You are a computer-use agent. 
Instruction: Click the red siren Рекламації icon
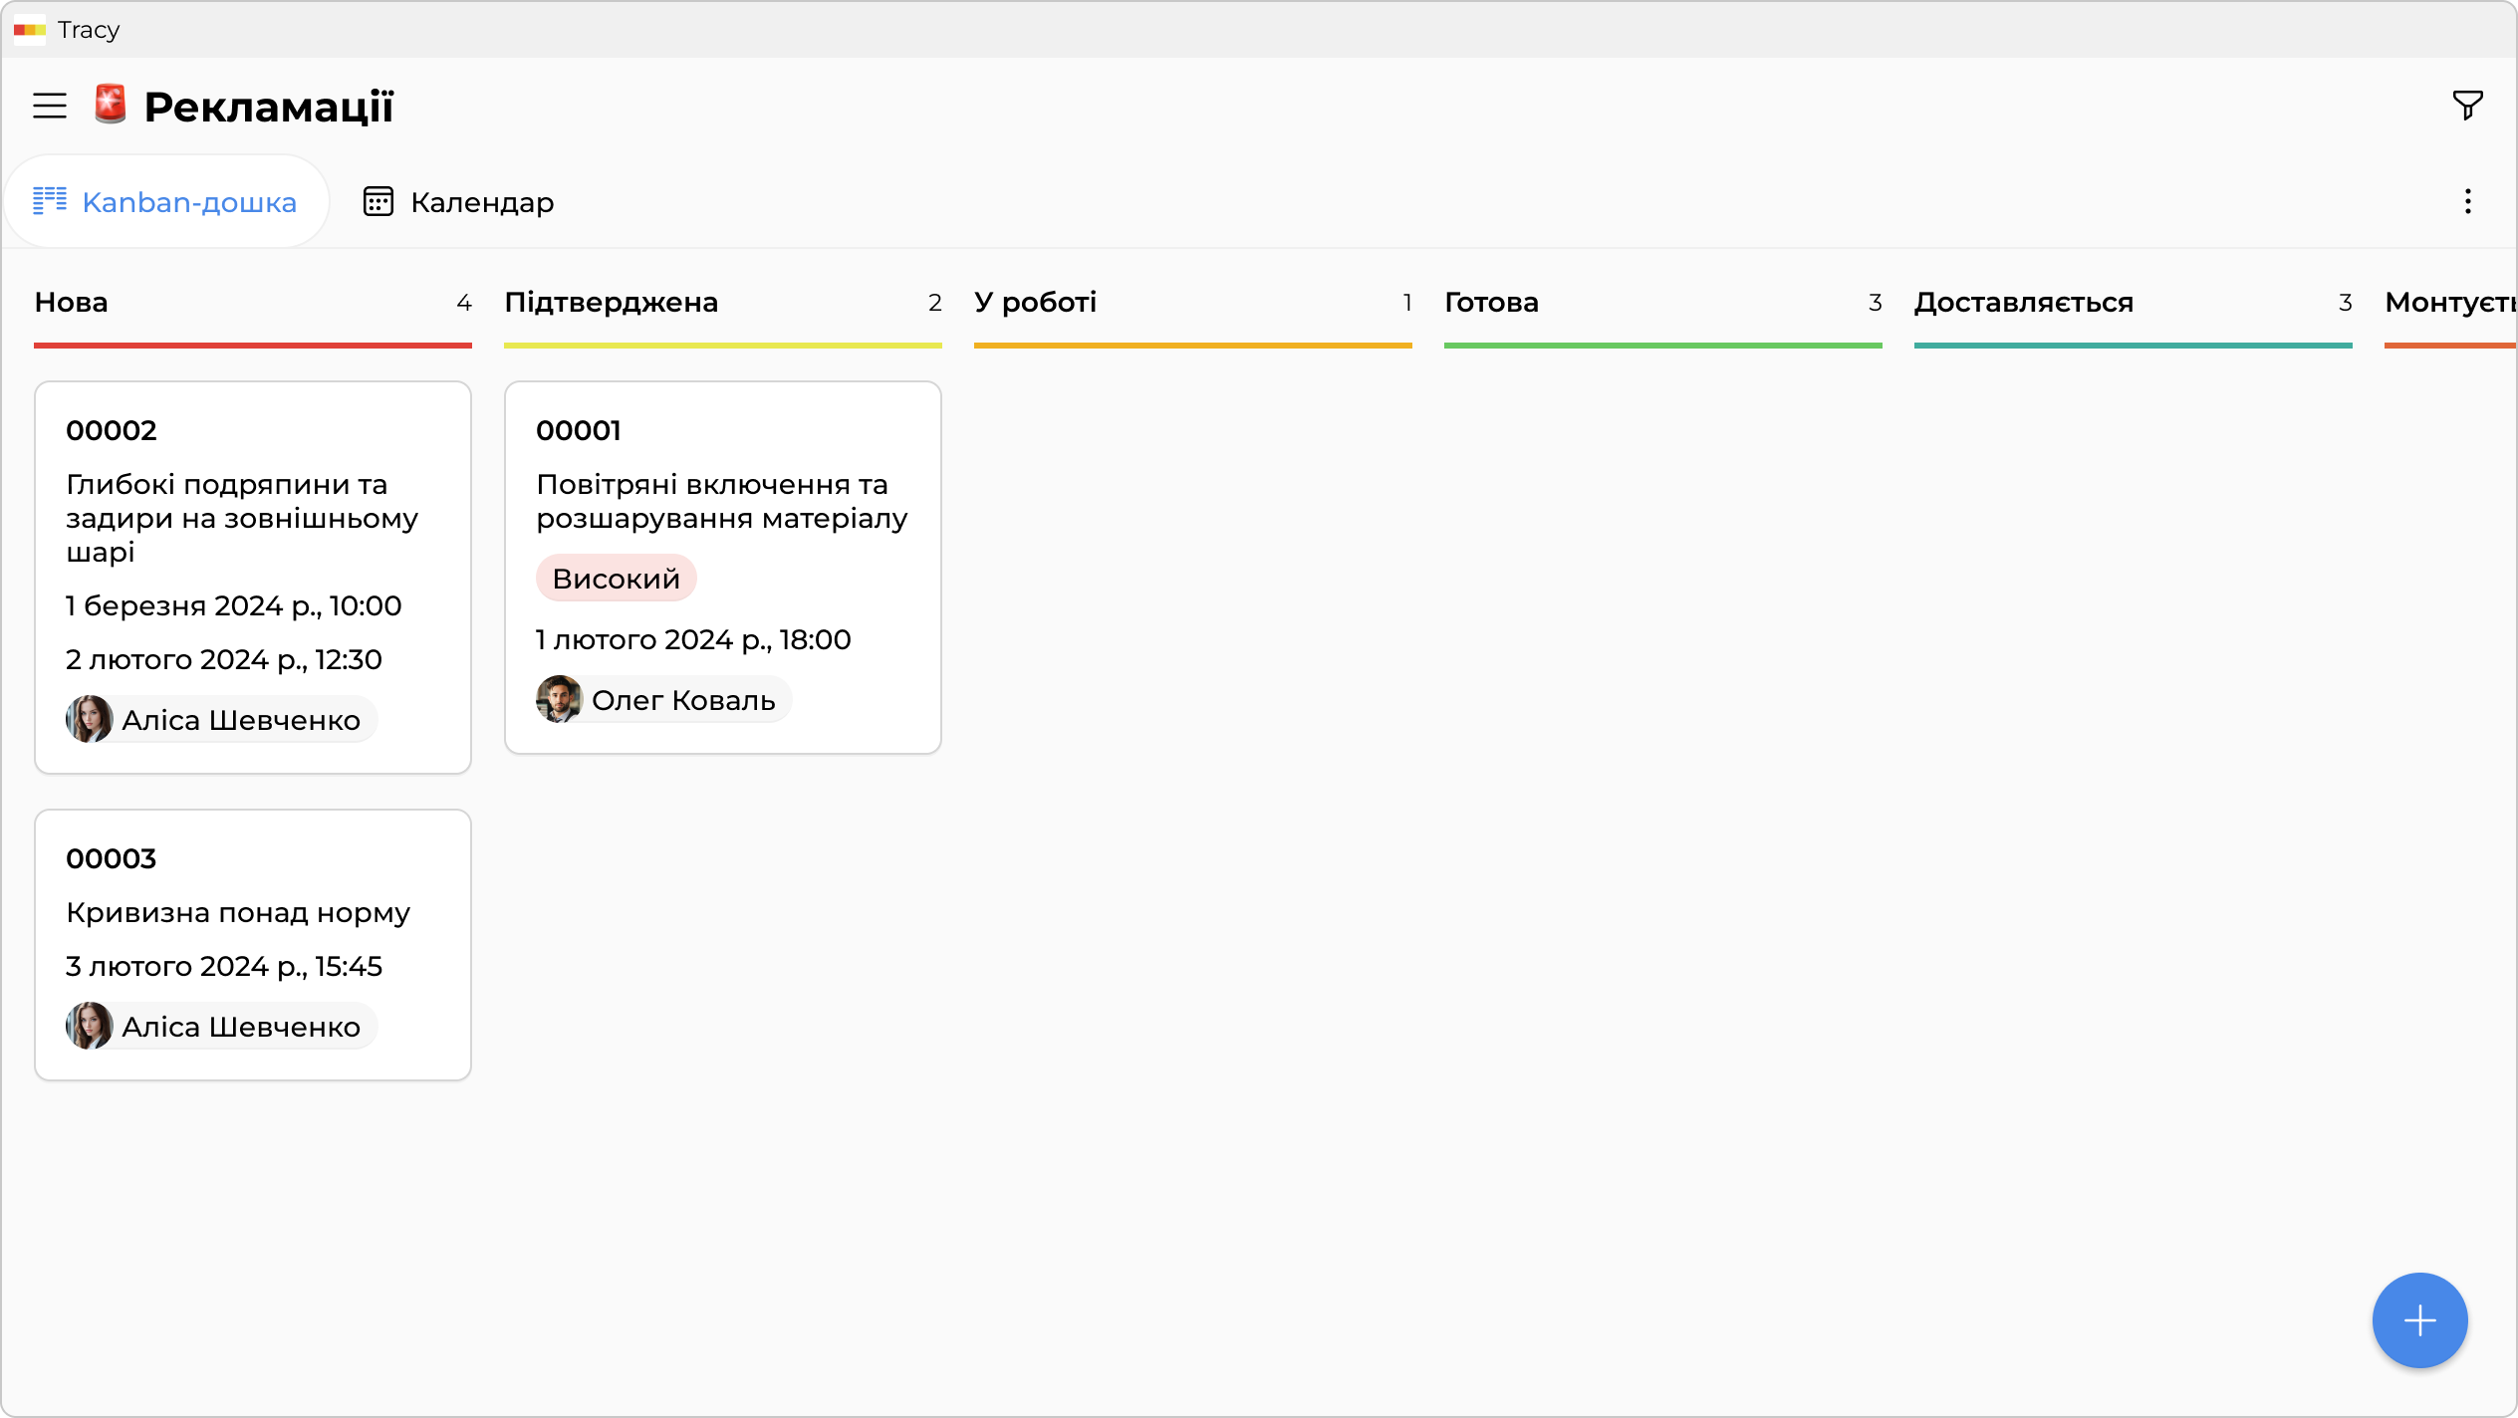[x=111, y=105]
